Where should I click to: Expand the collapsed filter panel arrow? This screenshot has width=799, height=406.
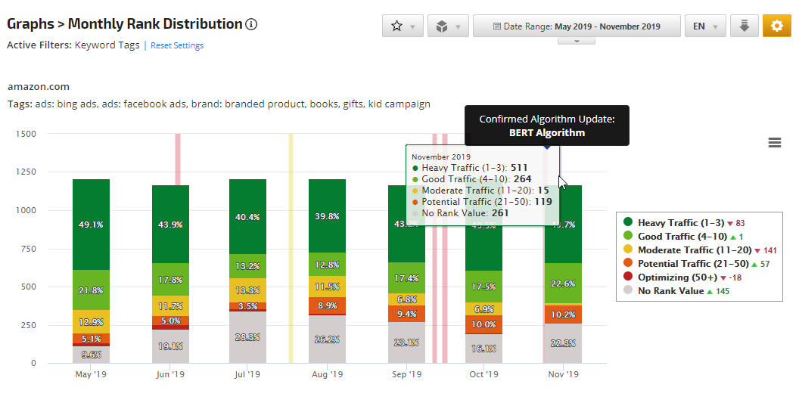coord(577,41)
